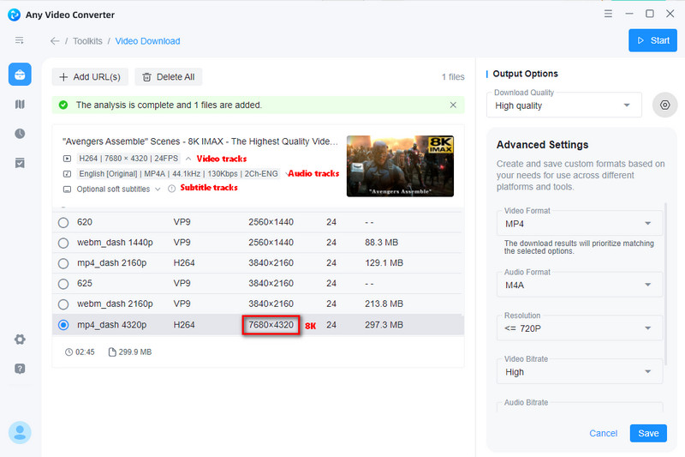685x457 pixels.
Task: Open the settings gear in sidebar
Action: [x=20, y=340]
